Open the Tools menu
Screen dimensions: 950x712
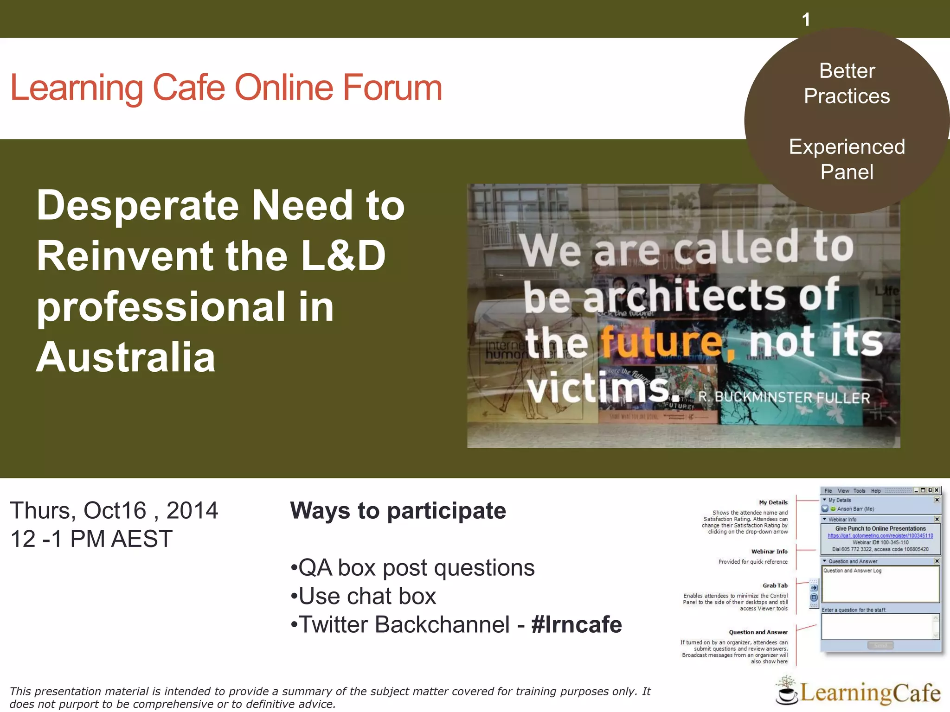(x=859, y=491)
